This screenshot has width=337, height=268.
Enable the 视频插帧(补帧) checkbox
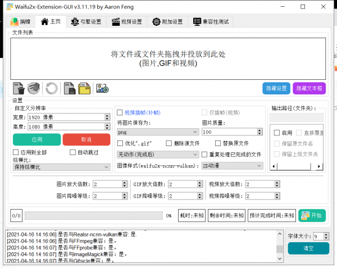pyautogui.click(x=120, y=112)
